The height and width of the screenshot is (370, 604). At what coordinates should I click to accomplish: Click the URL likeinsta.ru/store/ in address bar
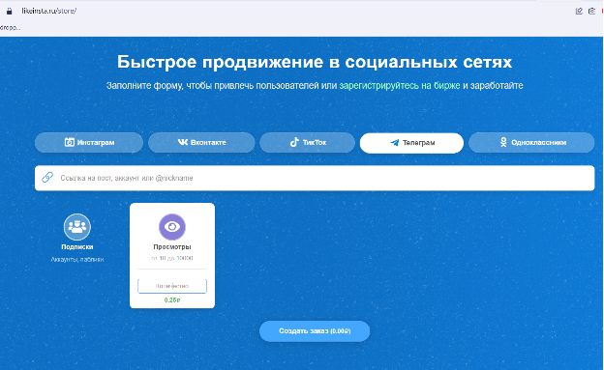[x=49, y=12]
